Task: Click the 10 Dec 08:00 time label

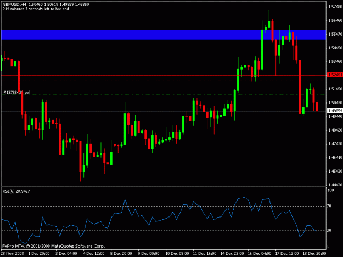Action: click(177, 254)
